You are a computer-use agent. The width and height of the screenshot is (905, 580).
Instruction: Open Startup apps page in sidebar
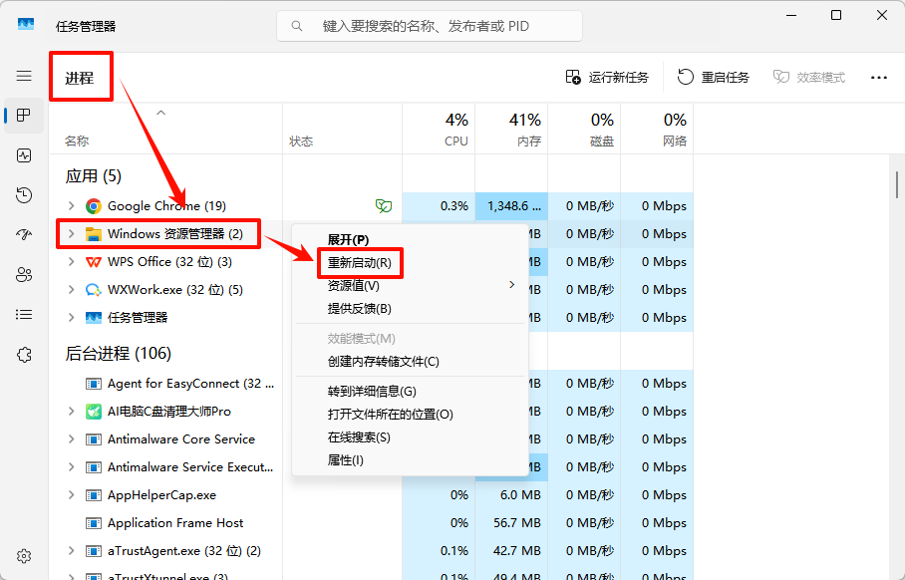point(24,235)
